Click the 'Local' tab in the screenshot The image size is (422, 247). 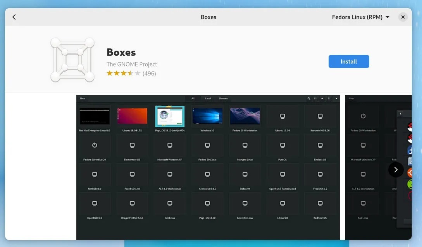click(x=208, y=99)
